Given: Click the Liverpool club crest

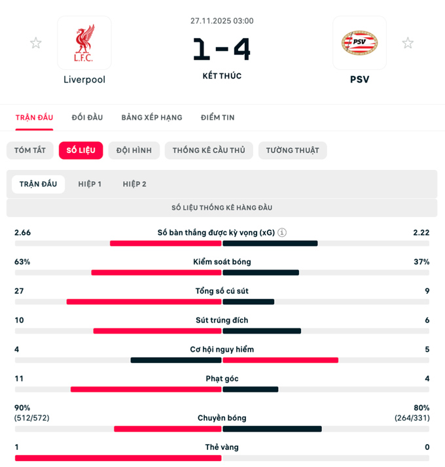Looking at the screenshot, I should pyautogui.click(x=84, y=43).
